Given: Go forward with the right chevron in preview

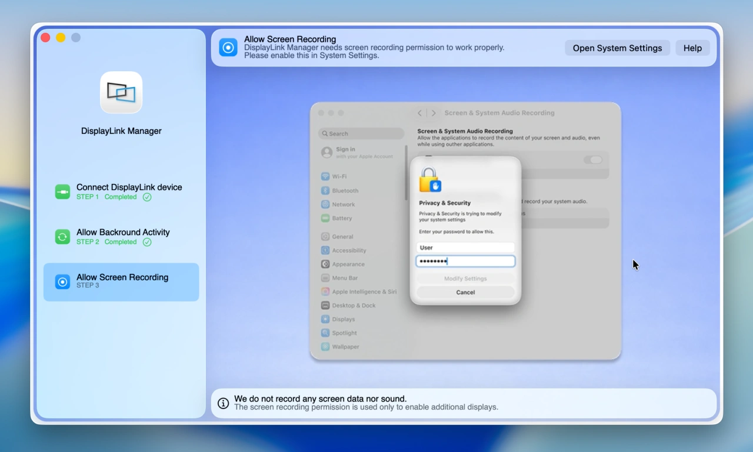Looking at the screenshot, I should [x=434, y=113].
